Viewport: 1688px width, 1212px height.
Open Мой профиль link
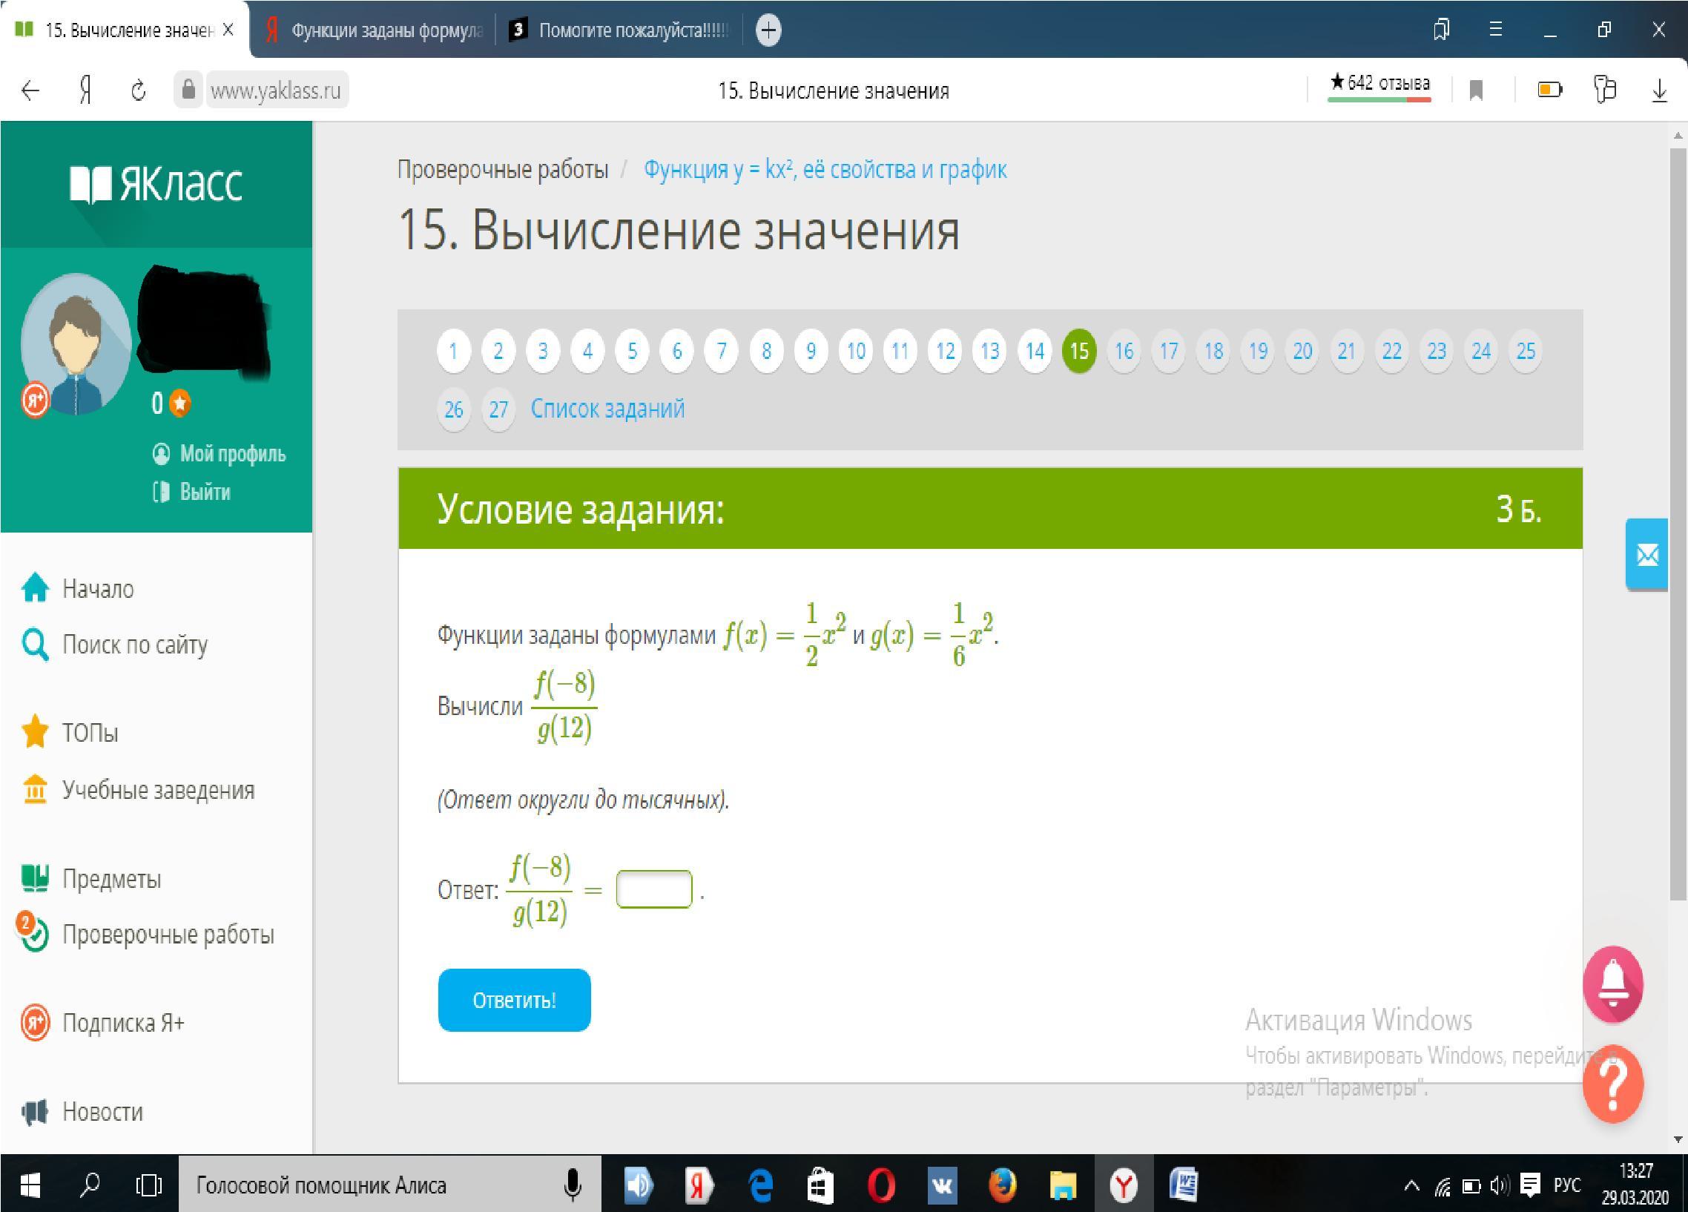(231, 453)
